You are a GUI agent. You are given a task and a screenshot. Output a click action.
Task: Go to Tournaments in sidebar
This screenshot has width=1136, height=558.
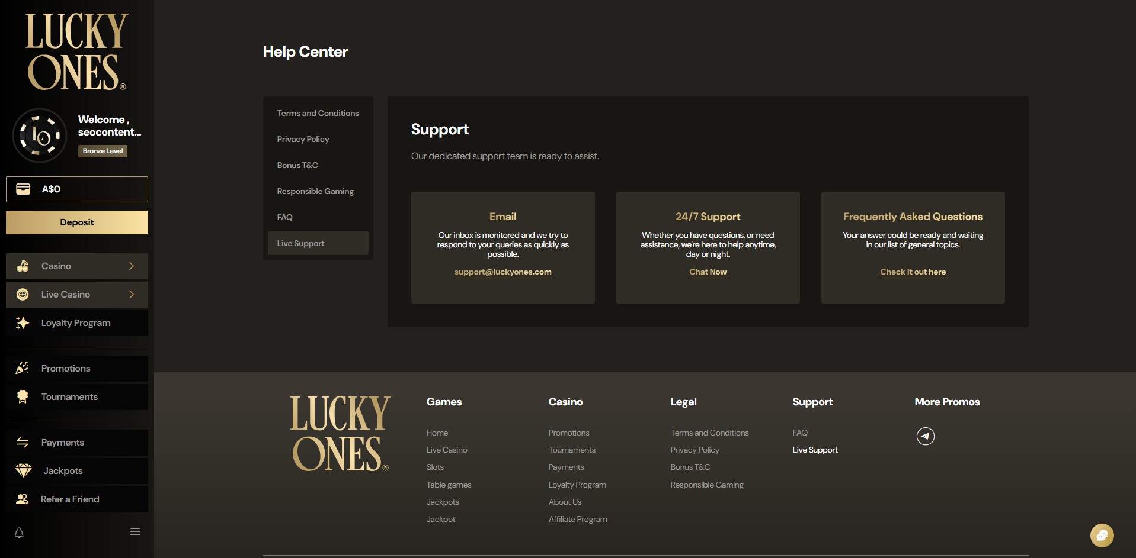tap(77, 396)
